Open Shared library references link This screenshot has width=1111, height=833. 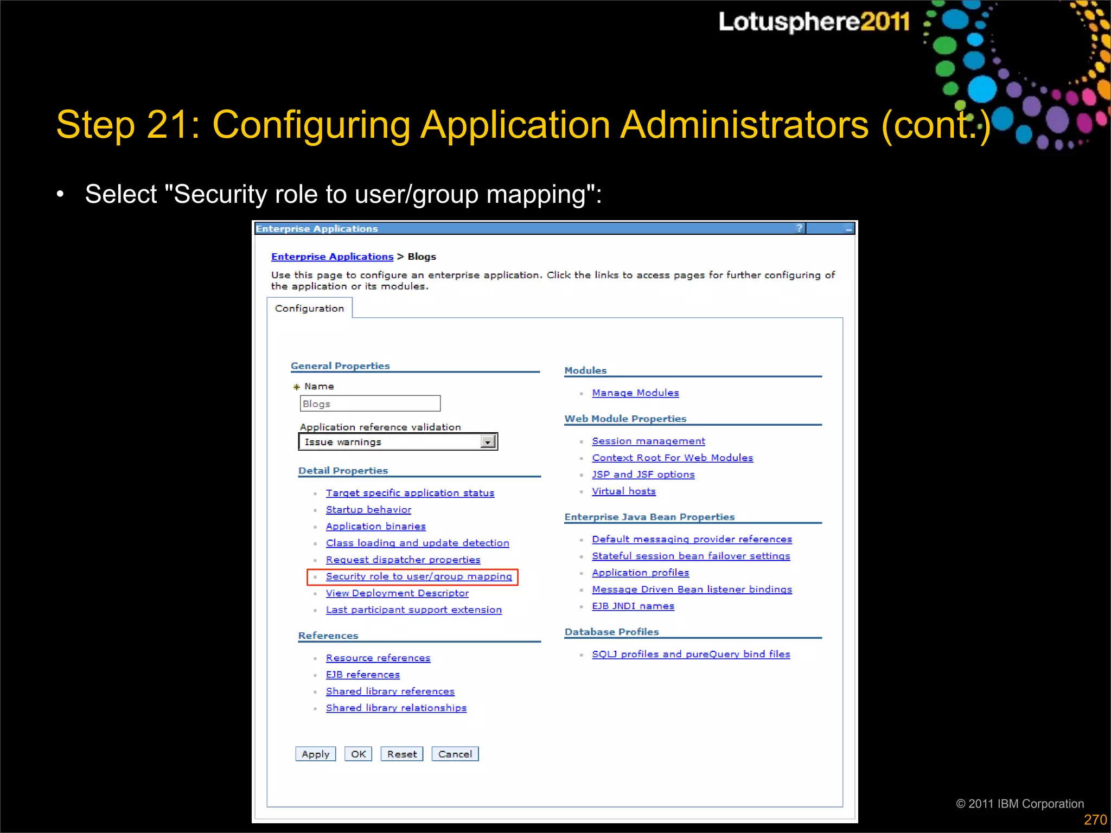click(390, 691)
